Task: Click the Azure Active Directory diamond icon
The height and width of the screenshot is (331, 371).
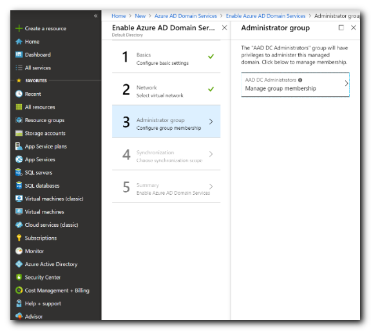Action: tap(19, 264)
